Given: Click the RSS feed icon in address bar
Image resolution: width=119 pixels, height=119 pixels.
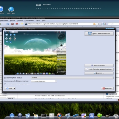Looking at the screenshot, I should click(x=94, y=24).
